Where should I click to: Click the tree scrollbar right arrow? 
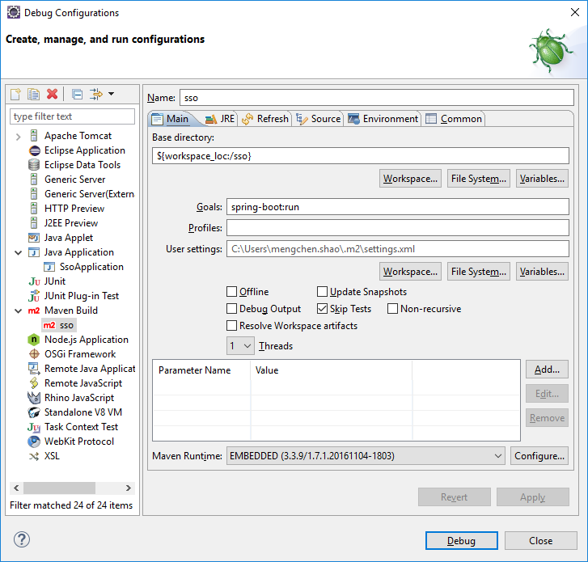[x=129, y=488]
